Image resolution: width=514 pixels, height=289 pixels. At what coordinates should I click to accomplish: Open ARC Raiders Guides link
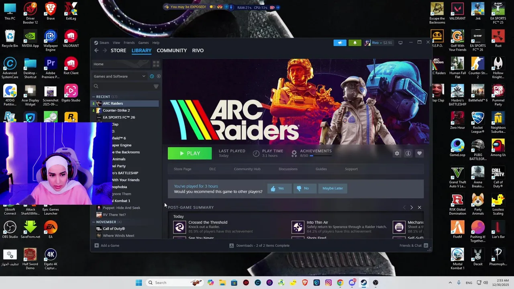321,169
